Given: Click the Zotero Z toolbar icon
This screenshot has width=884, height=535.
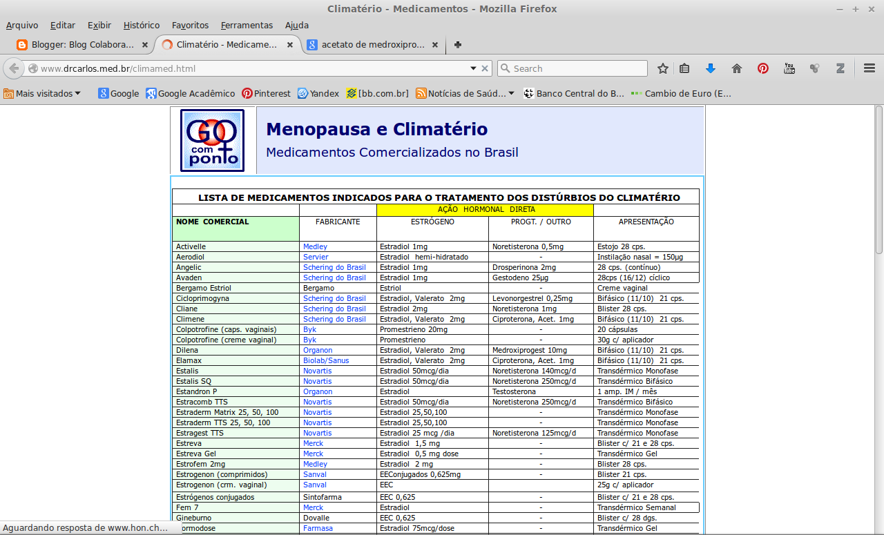Looking at the screenshot, I should (x=840, y=68).
